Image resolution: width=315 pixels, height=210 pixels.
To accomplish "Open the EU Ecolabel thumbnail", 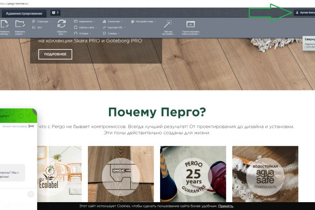I will point(59,174).
